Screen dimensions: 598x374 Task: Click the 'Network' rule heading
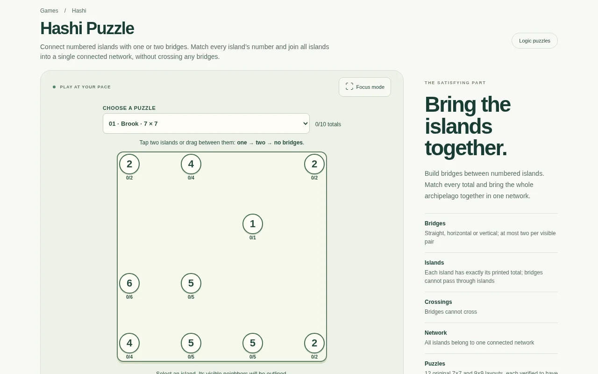pyautogui.click(x=435, y=333)
